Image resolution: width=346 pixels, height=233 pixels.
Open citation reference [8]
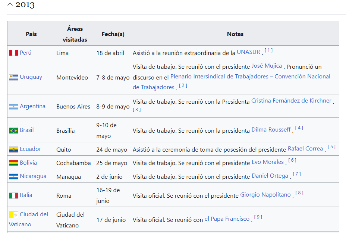click(299, 193)
